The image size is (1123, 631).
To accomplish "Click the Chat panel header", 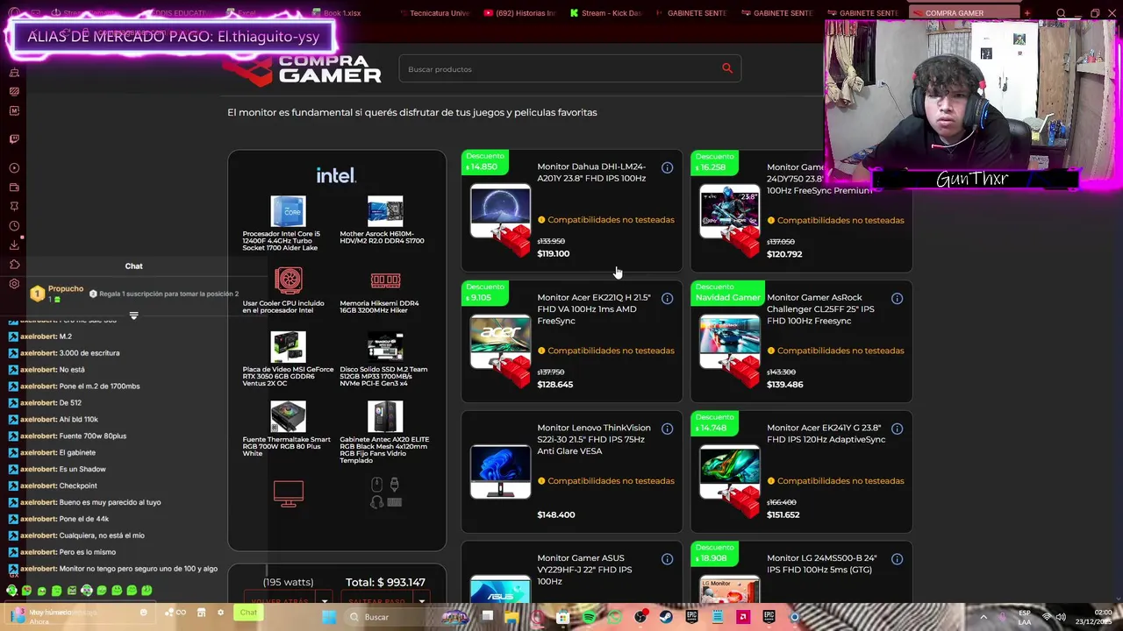I will click(133, 266).
